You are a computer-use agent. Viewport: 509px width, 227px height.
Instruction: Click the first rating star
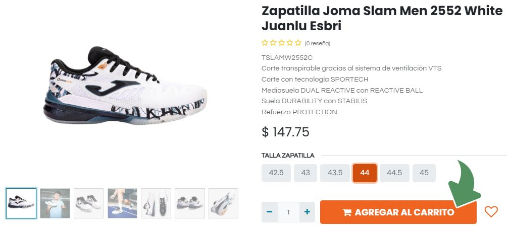tap(265, 43)
